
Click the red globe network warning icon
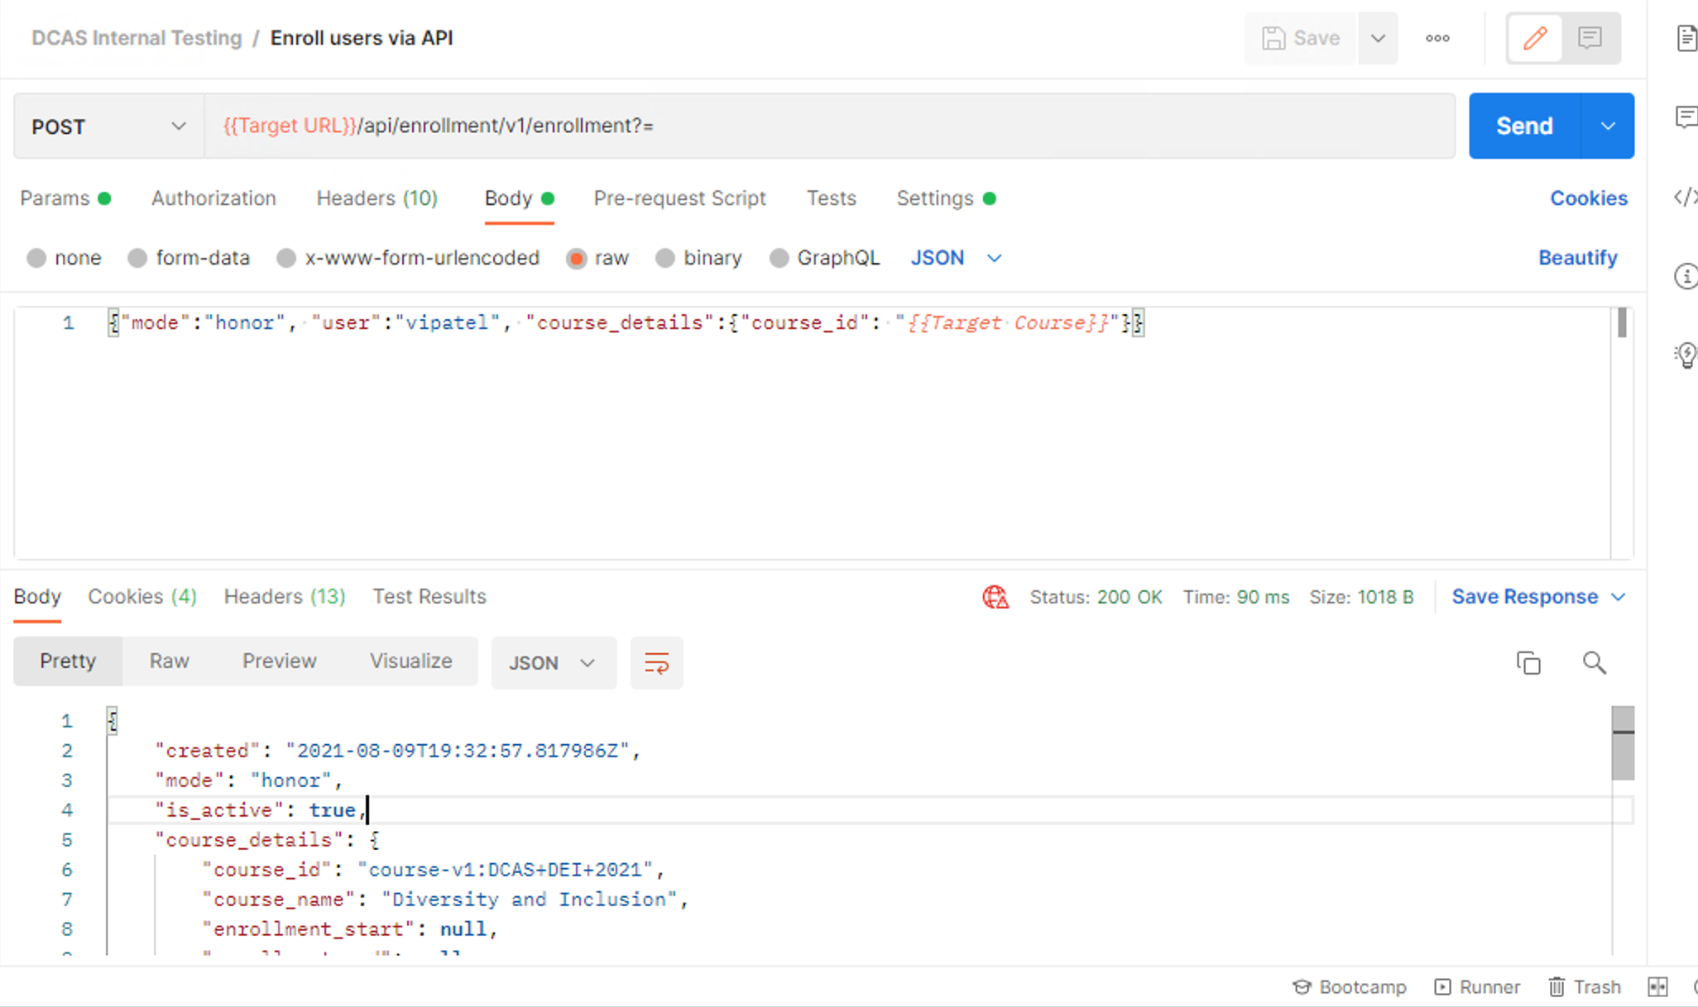click(x=995, y=597)
